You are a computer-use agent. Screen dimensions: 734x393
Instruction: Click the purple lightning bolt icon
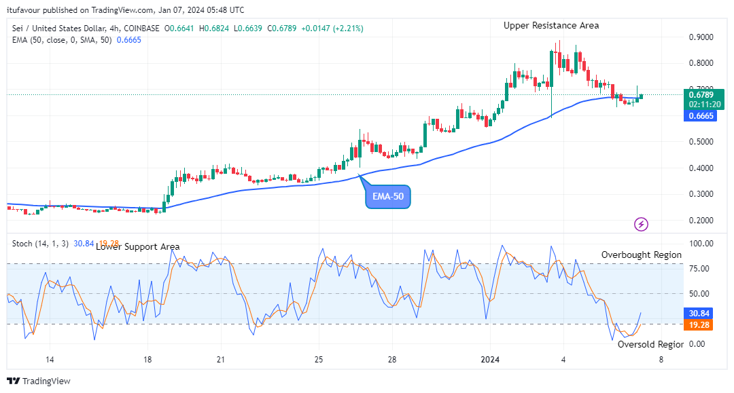pyautogui.click(x=640, y=223)
